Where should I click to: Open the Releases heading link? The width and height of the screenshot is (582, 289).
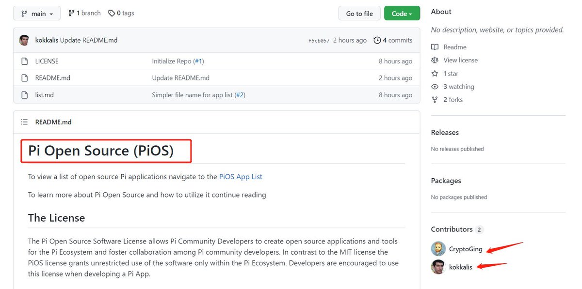pyautogui.click(x=445, y=132)
